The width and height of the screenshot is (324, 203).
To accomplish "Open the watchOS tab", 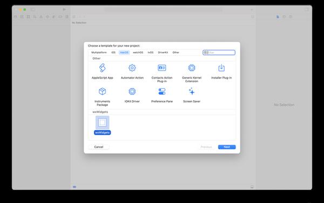I will [138, 53].
